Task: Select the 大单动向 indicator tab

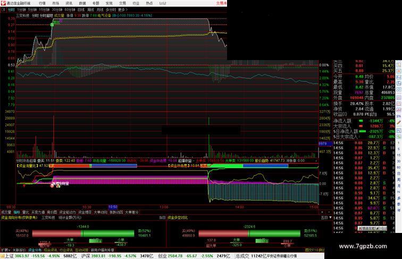Action: [x=100, y=212]
